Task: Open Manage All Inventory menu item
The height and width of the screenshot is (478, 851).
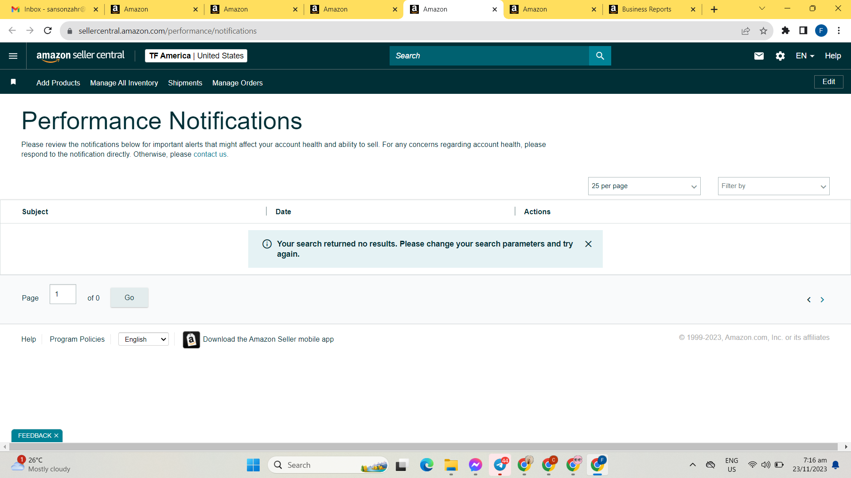Action: click(124, 83)
